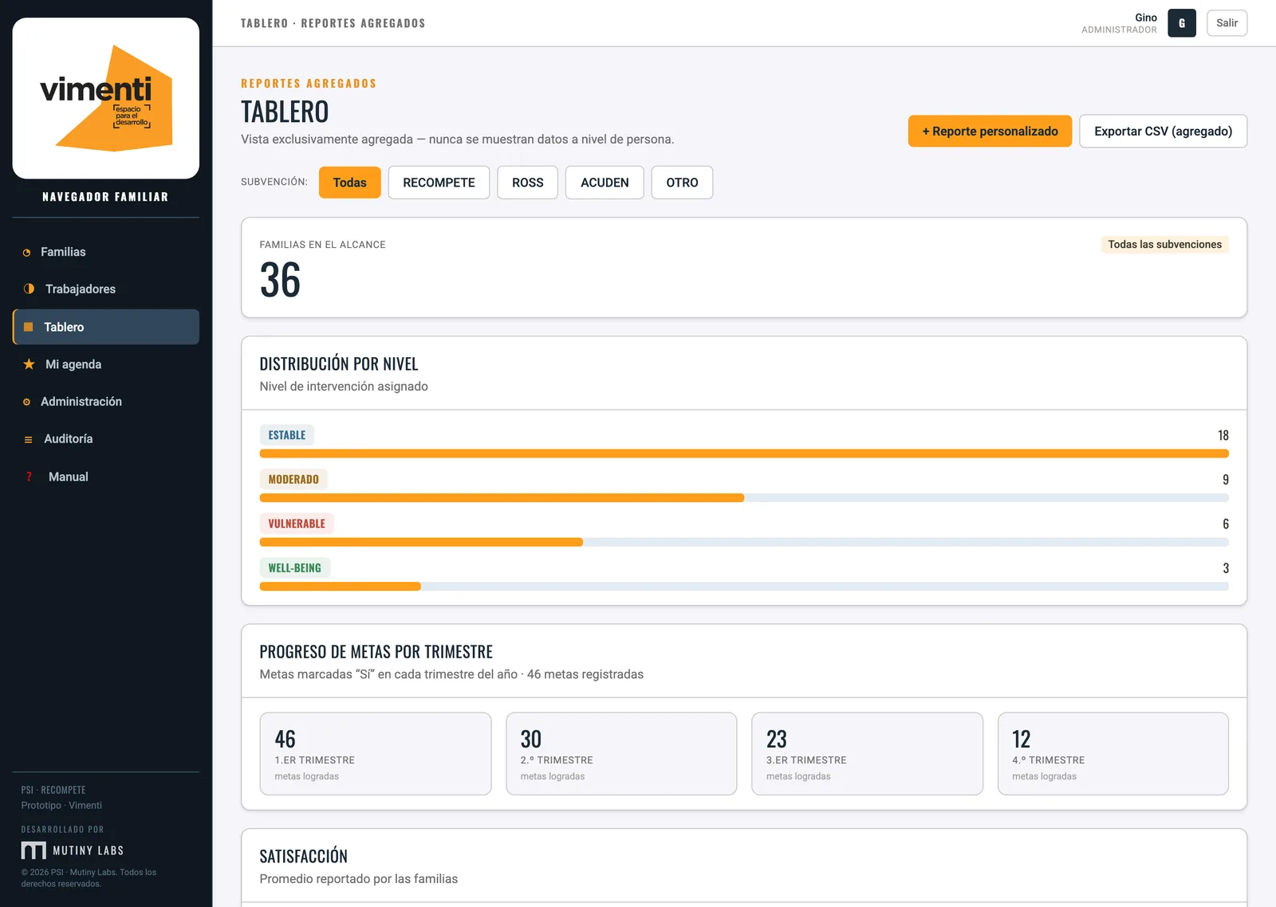1276x907 pixels.
Task: Click the orange square Tablero icon
Action: pyautogui.click(x=29, y=327)
